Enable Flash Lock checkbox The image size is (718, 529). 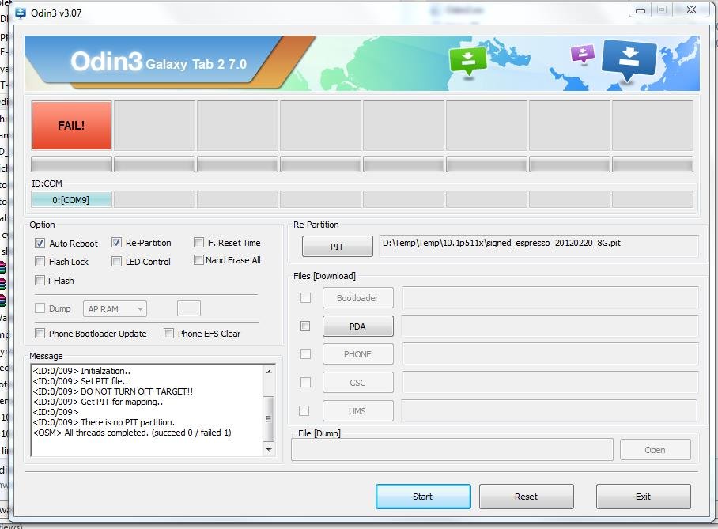point(40,262)
